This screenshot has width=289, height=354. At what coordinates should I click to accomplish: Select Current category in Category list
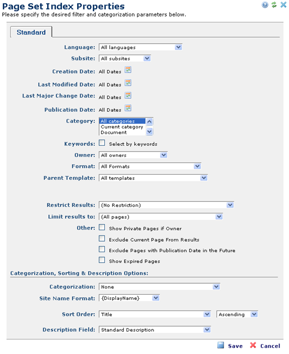coord(122,127)
